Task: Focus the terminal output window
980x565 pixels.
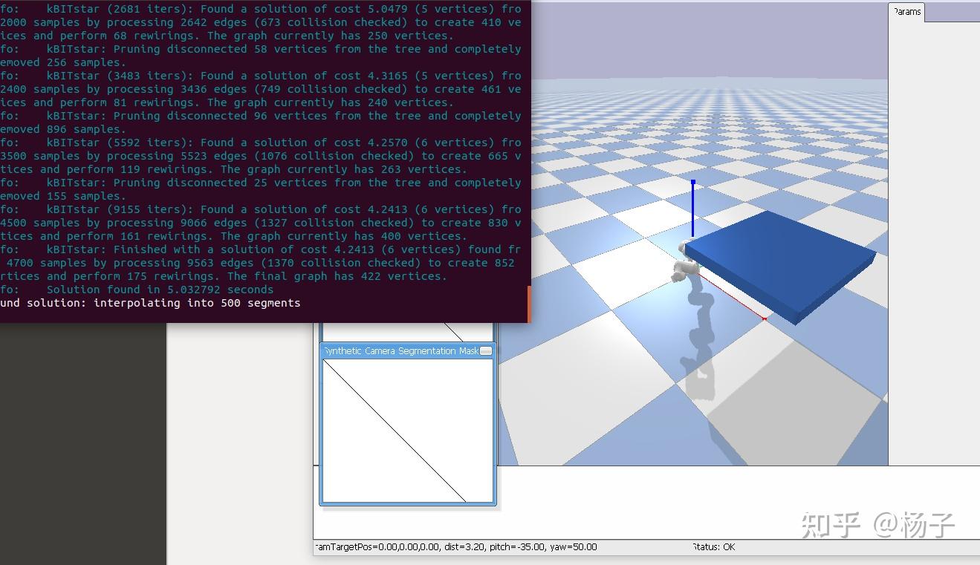Action: point(260,148)
